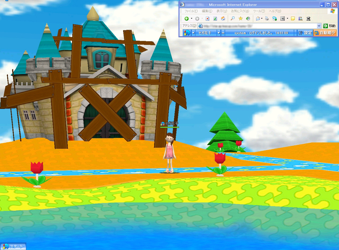
Task: Click the green Back arrow in the browser toolbar
Action: [186, 18]
